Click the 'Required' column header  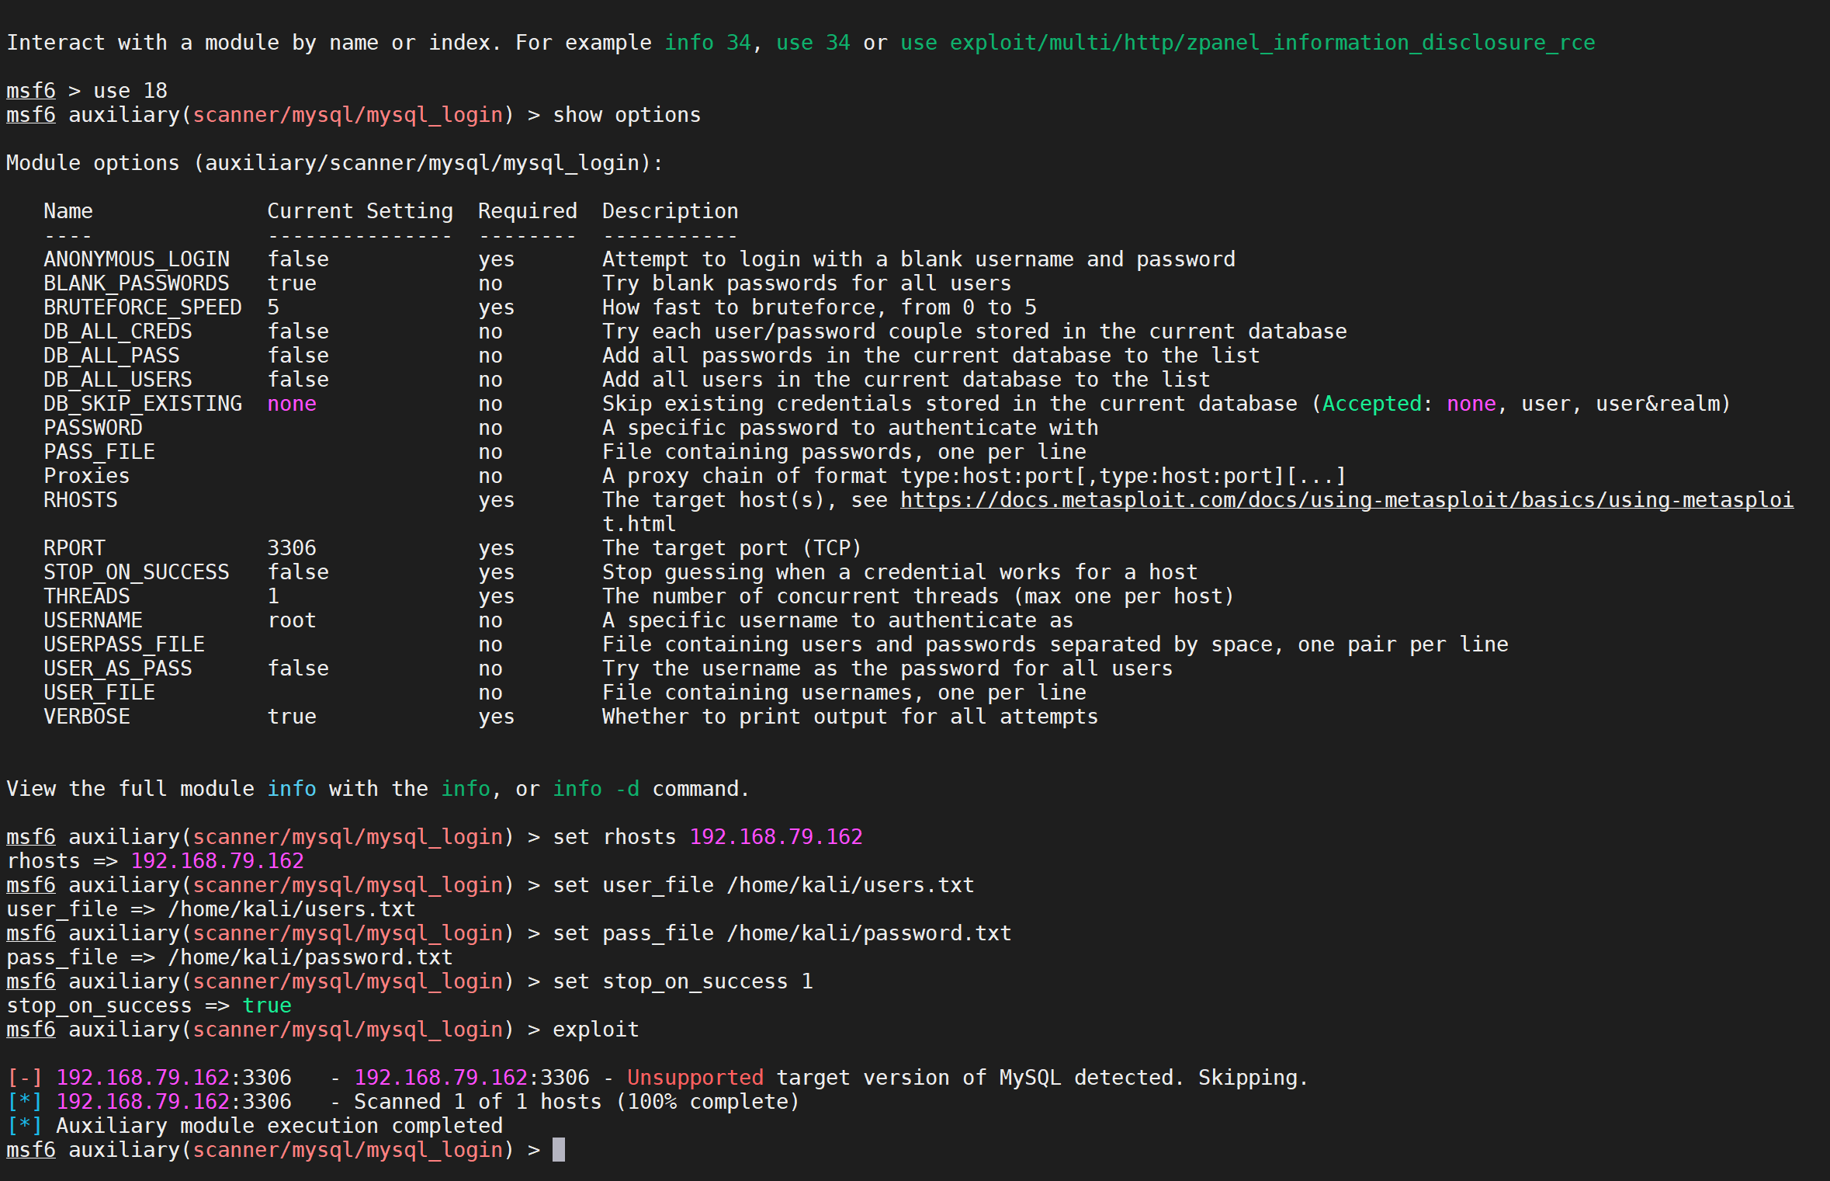point(527,211)
